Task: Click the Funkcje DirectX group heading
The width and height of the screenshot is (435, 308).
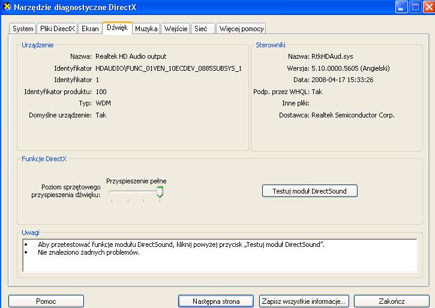Action: tap(44, 159)
